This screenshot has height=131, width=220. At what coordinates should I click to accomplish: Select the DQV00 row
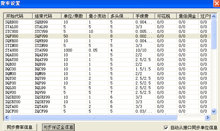(107, 92)
